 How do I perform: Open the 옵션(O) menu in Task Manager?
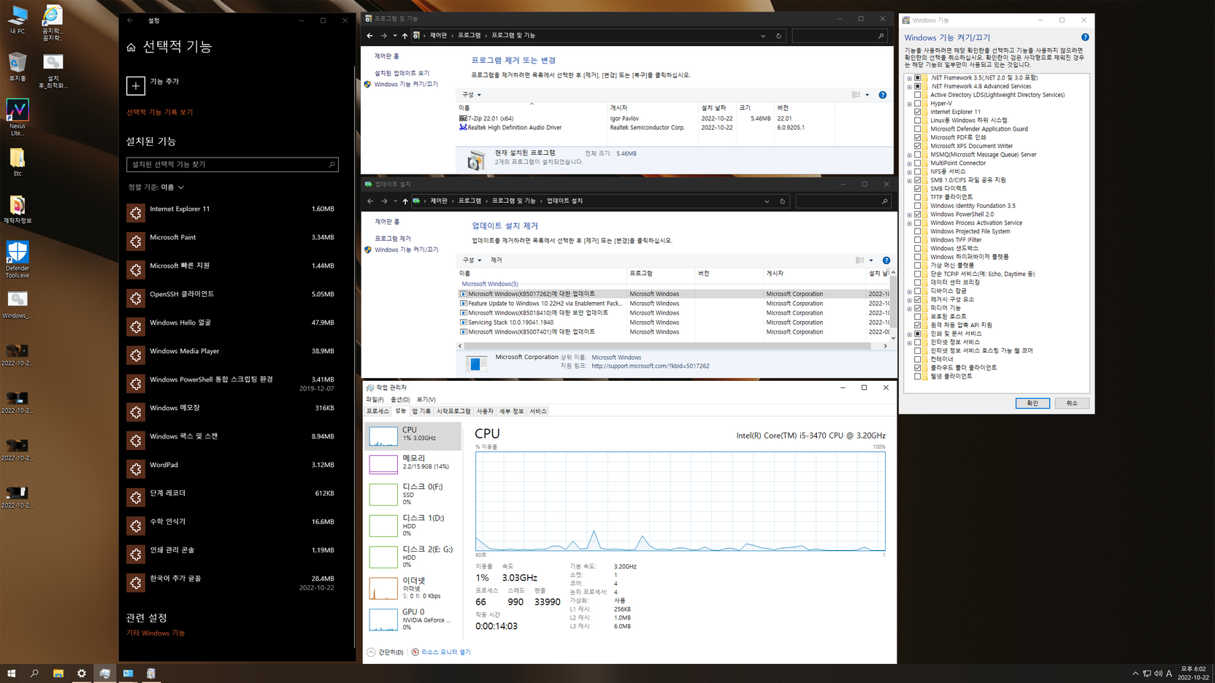[400, 400]
